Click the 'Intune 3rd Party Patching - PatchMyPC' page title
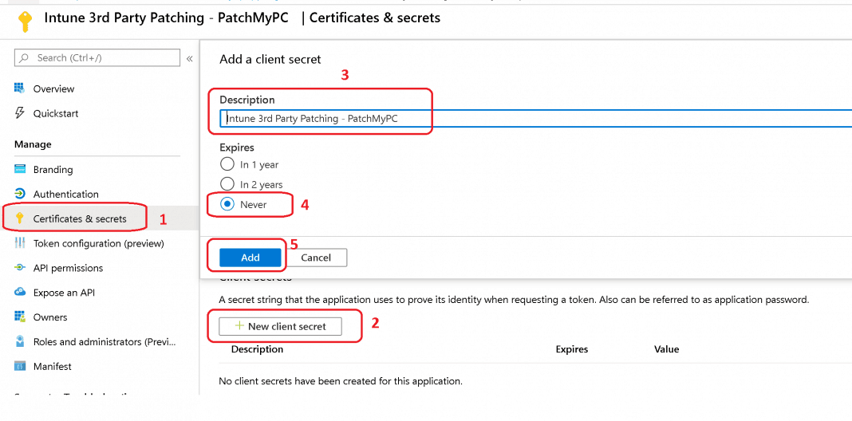This screenshot has height=421, width=852. 166,18
